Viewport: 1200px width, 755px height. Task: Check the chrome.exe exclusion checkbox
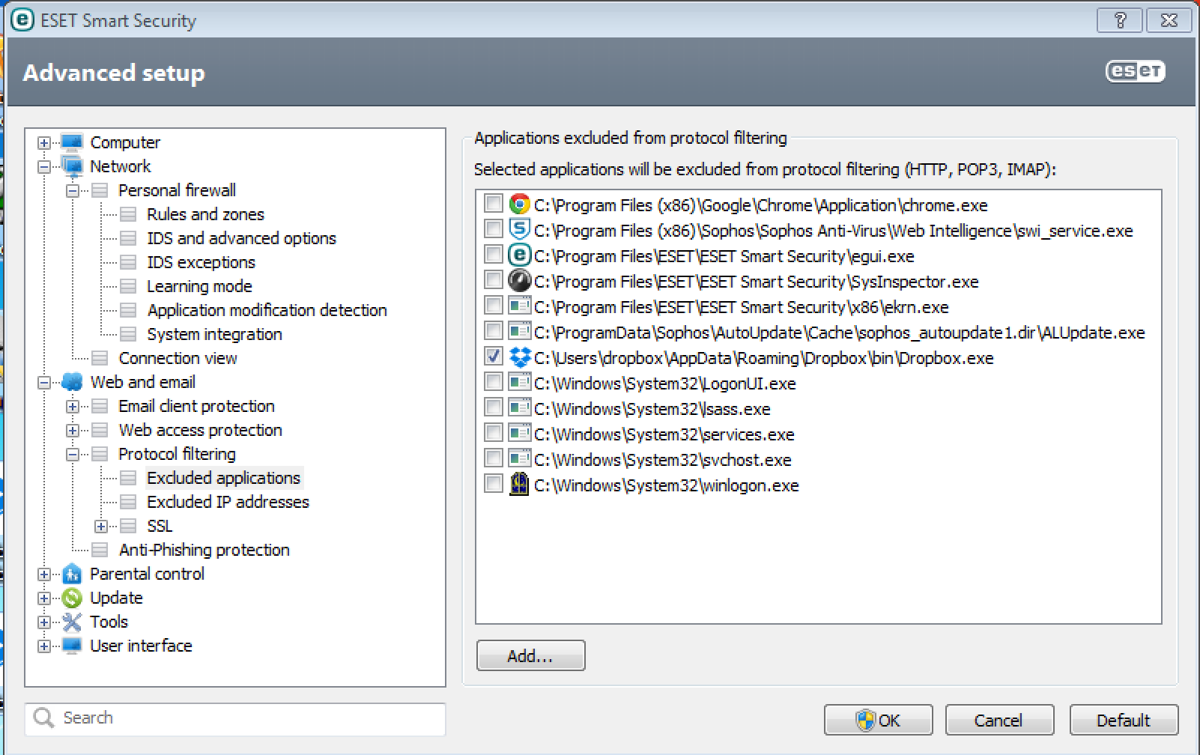tap(493, 204)
